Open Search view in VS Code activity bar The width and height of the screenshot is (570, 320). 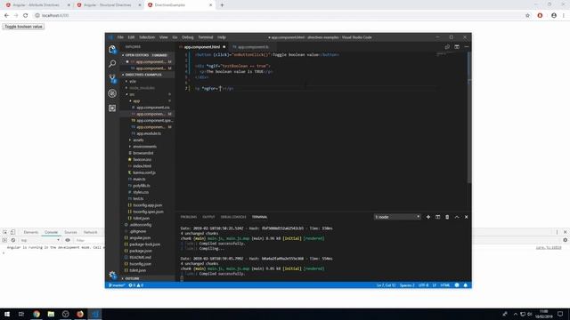(112, 63)
